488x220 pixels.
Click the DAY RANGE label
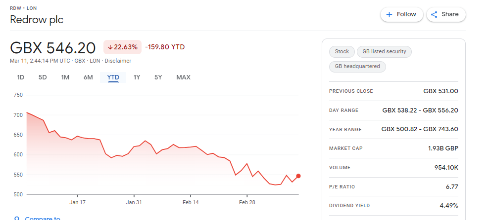(x=343, y=110)
